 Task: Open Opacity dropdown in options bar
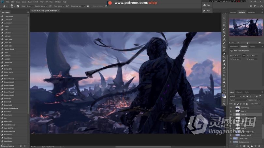[46, 6]
